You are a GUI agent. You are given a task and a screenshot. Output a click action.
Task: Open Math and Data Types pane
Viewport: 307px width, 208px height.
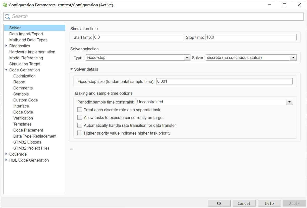pos(28,40)
